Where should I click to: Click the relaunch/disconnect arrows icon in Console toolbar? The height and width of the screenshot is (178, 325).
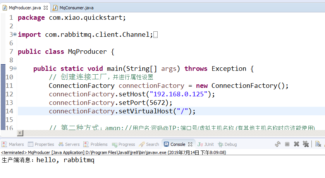(x=278, y=144)
